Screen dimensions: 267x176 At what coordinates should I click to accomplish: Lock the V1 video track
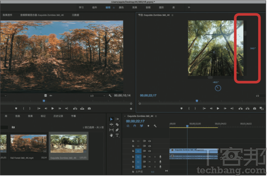(x=133, y=151)
